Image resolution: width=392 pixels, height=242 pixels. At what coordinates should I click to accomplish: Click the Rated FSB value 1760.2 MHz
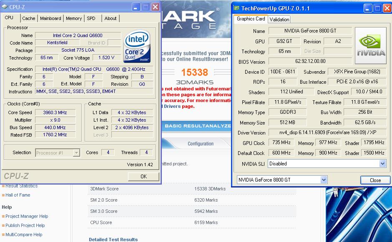coord(55,135)
